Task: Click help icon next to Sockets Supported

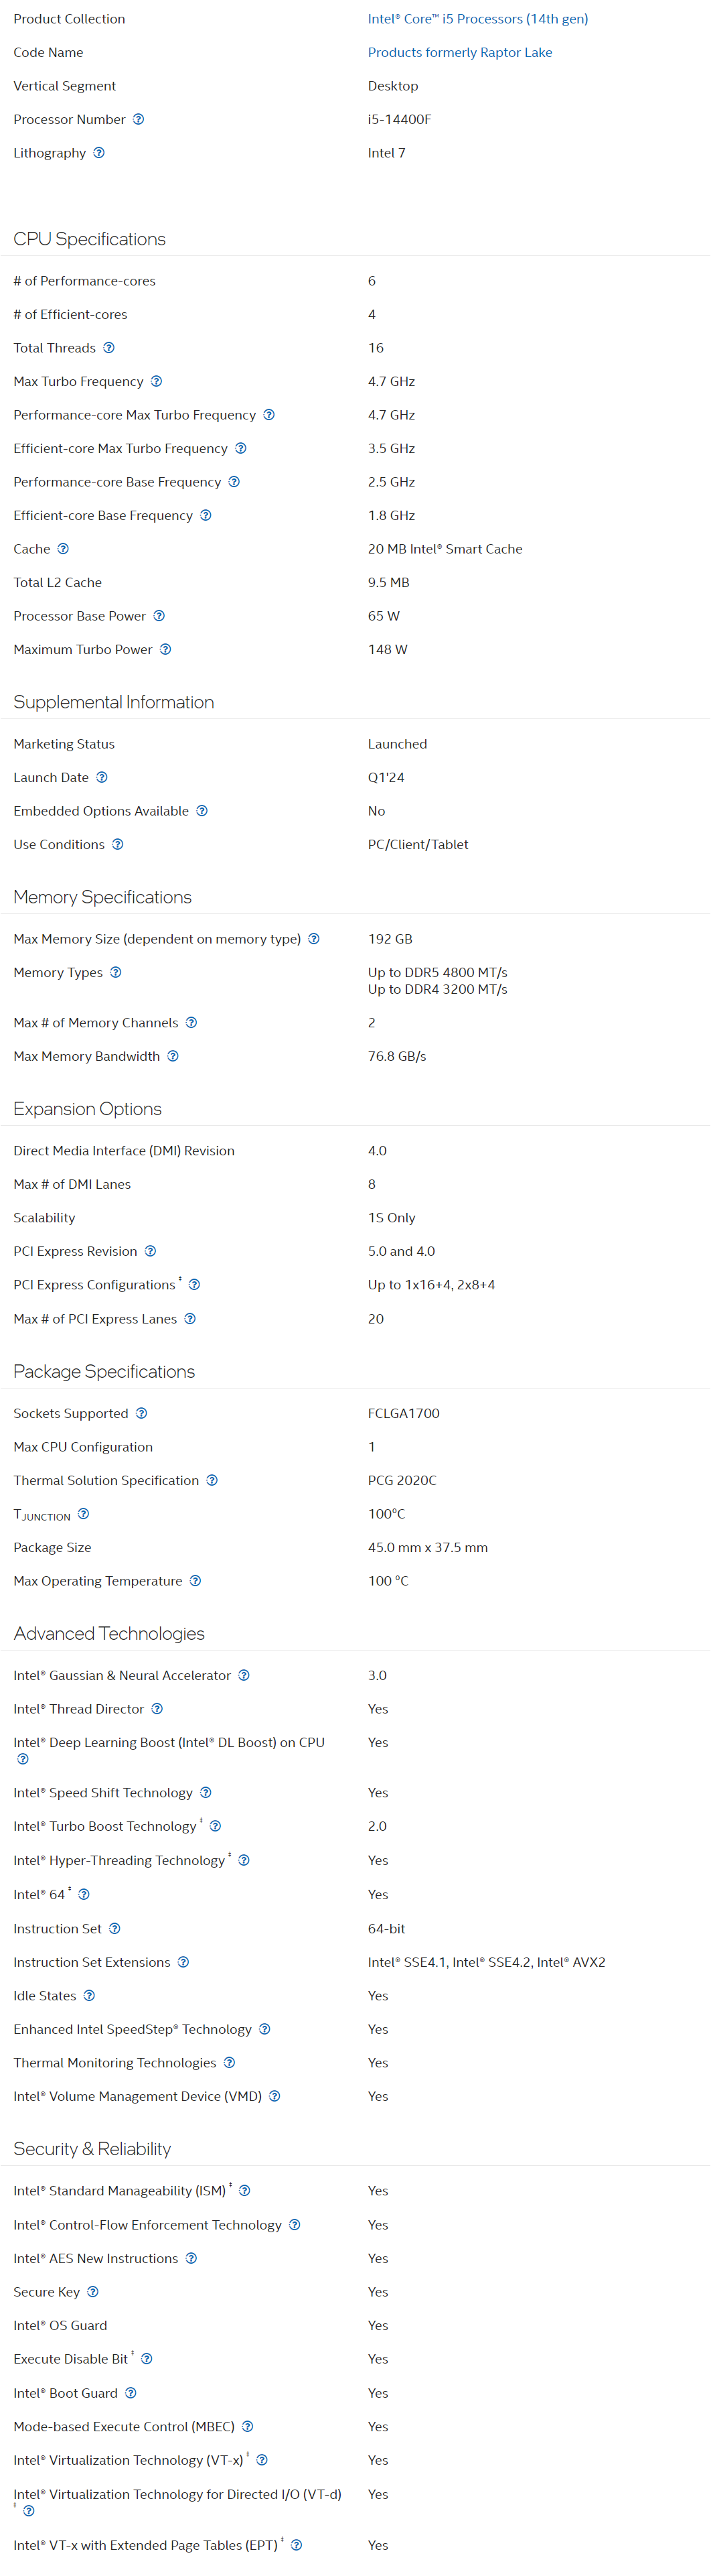Action: point(142,1413)
